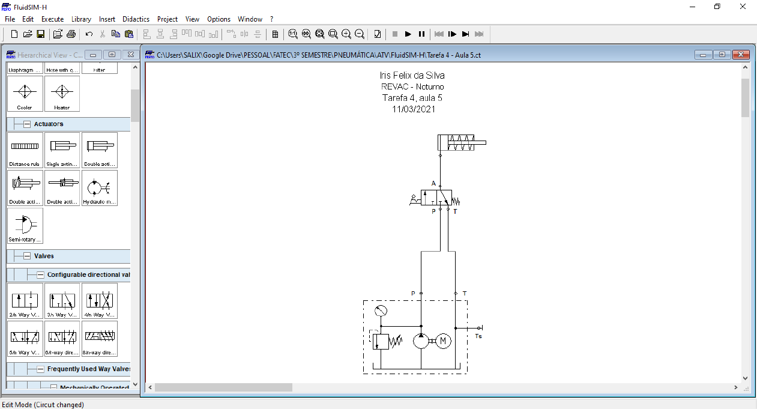Start simulation with Play button
Viewport: 757px width, 409px height.
coord(408,34)
